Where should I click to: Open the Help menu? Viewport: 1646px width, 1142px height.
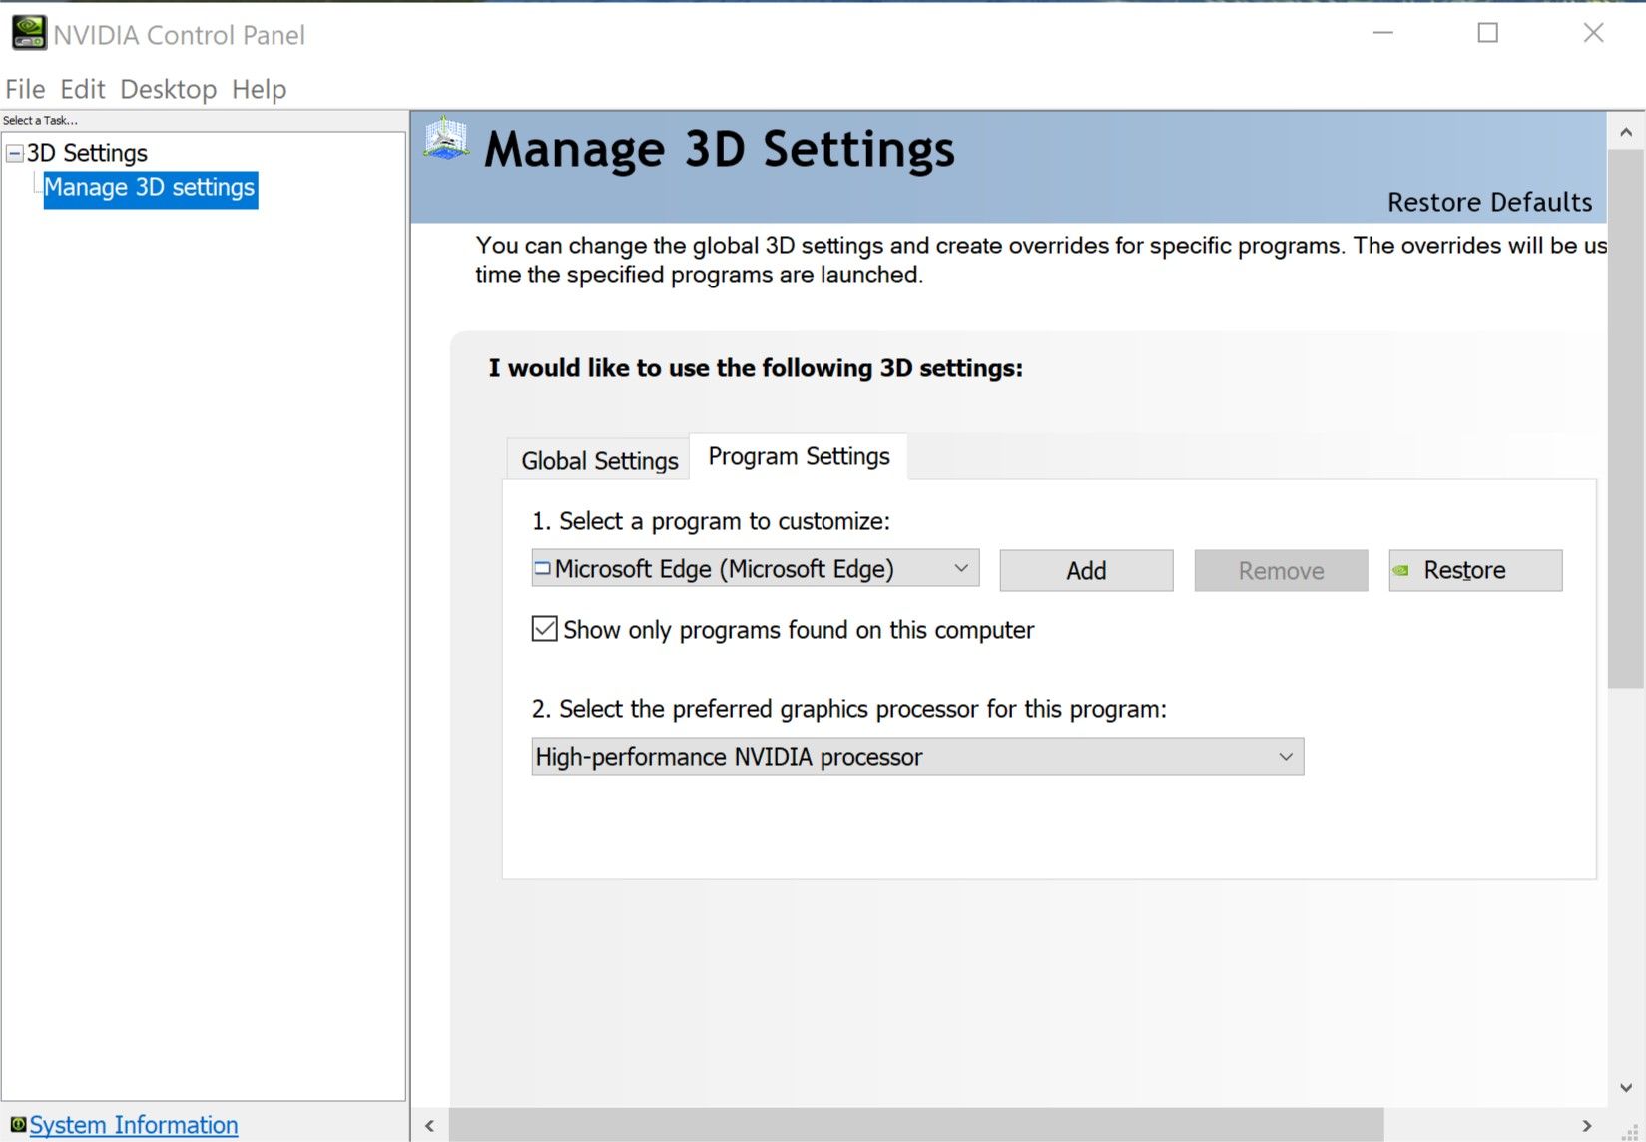[259, 89]
